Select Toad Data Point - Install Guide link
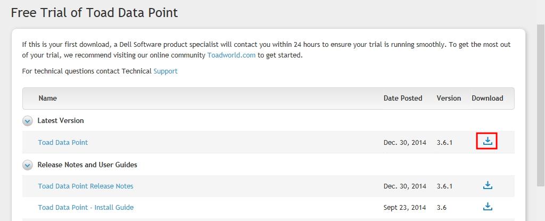The width and height of the screenshot is (545, 221). tap(86, 207)
